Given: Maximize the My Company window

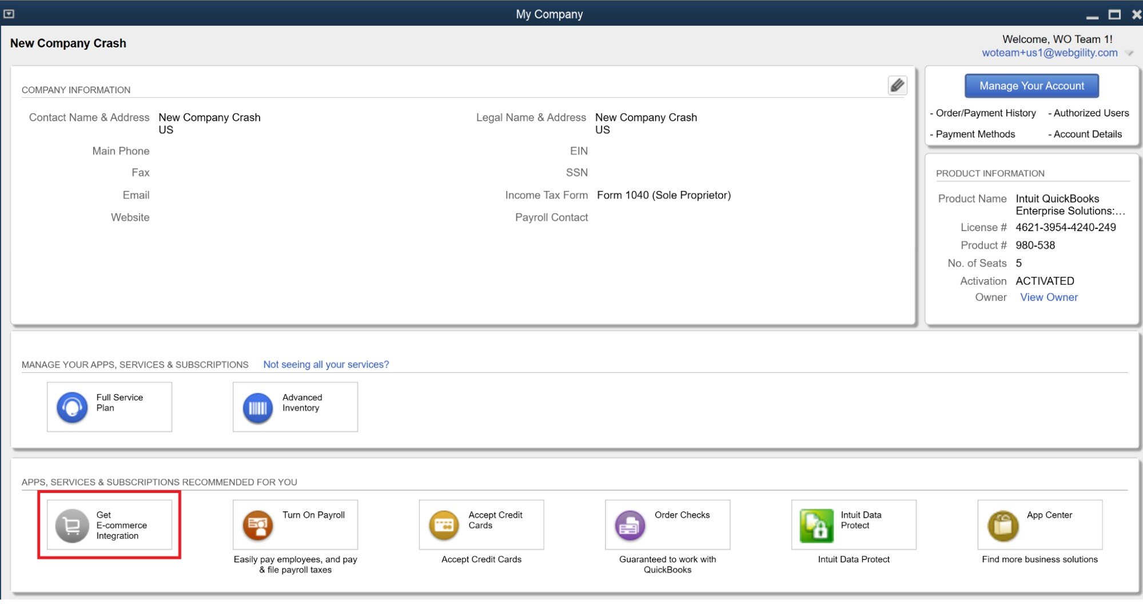Looking at the screenshot, I should [1114, 15].
